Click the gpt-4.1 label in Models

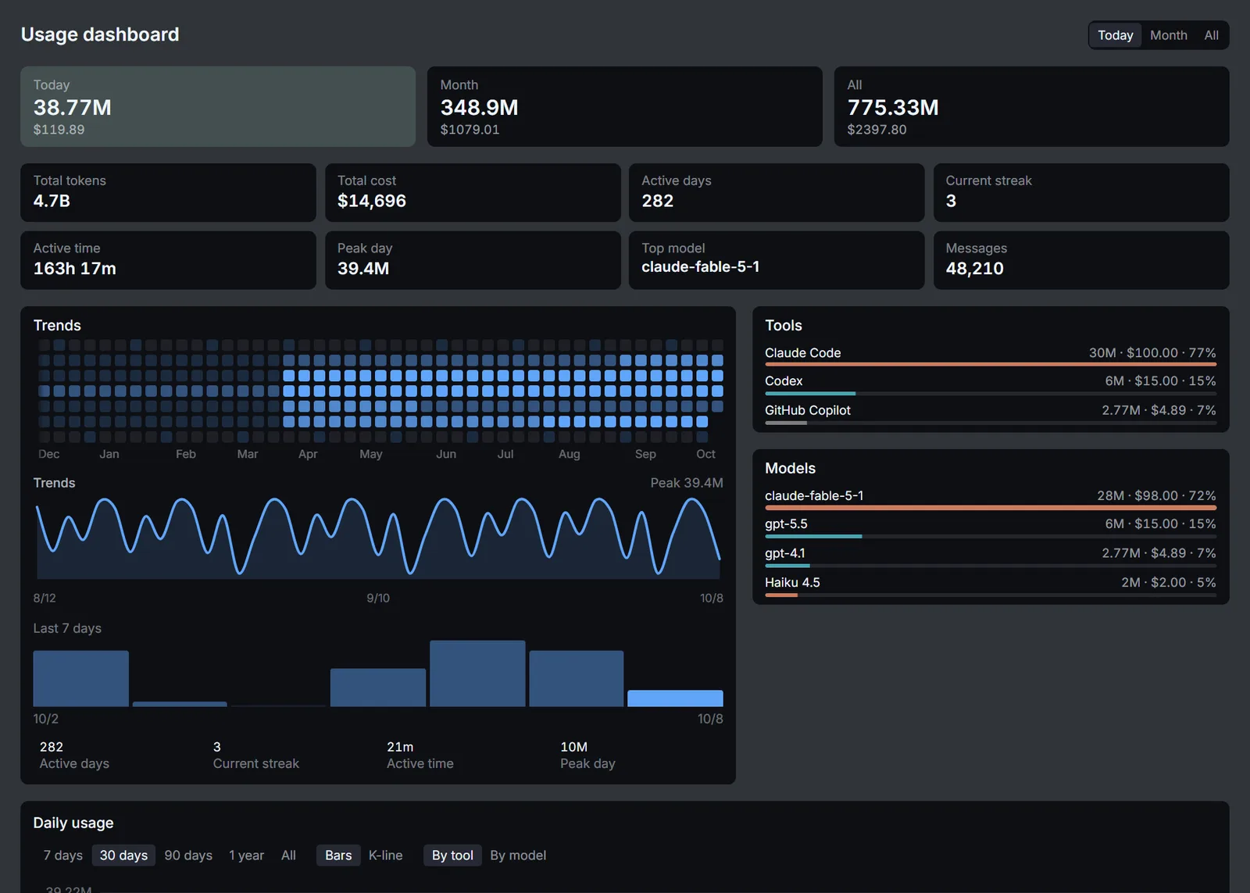click(x=784, y=553)
